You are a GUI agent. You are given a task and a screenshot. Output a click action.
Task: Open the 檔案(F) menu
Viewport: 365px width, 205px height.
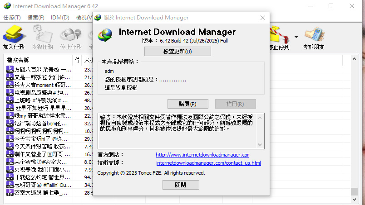point(36,18)
